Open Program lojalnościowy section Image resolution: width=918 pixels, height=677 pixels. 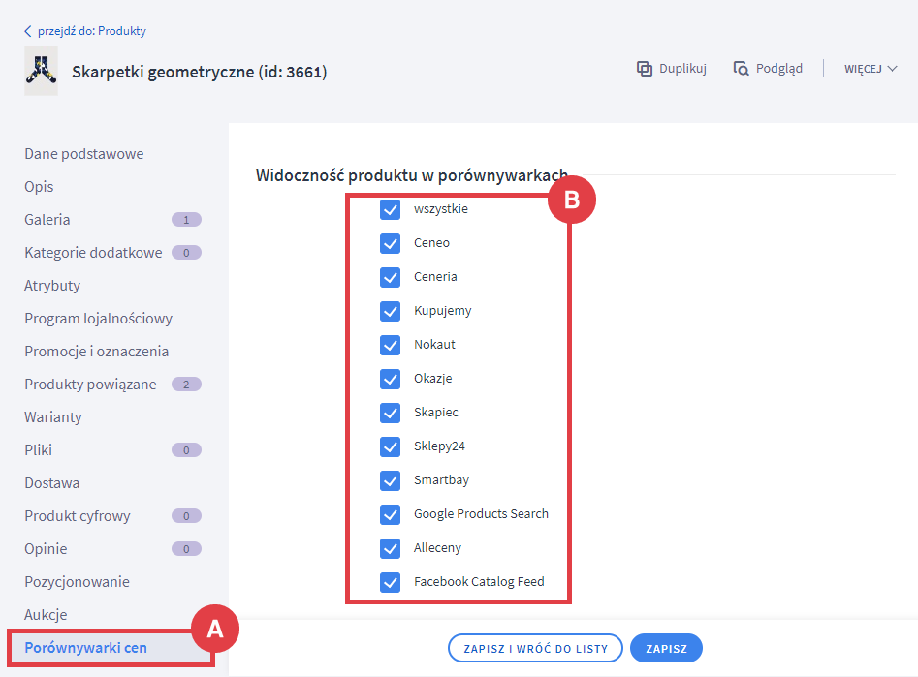pyautogui.click(x=98, y=319)
